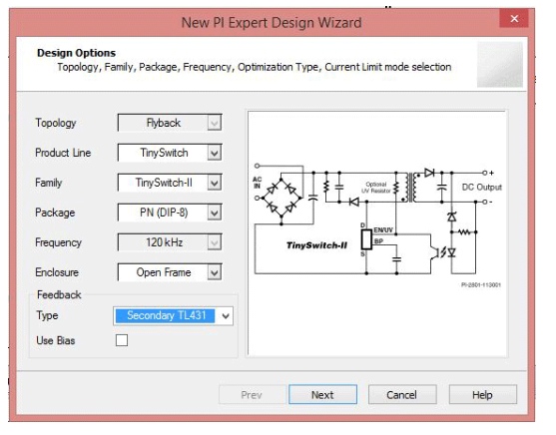This screenshot has height=435, width=556.
Task: Open the Frequency 120 kHz dropdown
Action: [170, 242]
